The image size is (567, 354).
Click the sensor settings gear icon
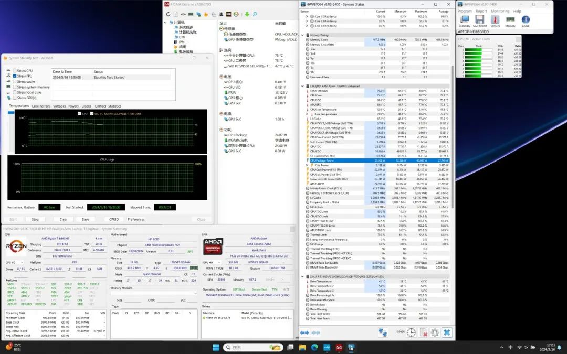tap(435, 332)
